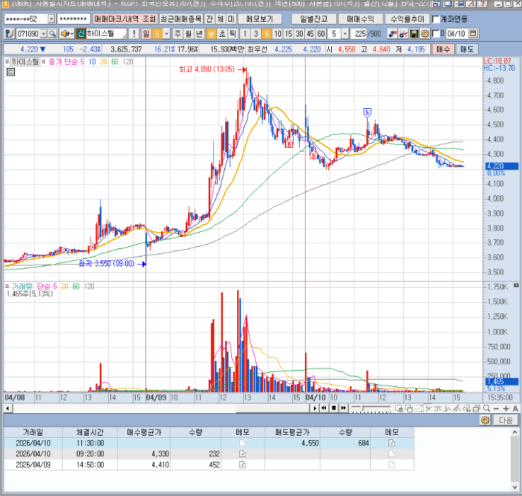
Task: Toggle 주 (weekly) chart period
Action: point(177,34)
